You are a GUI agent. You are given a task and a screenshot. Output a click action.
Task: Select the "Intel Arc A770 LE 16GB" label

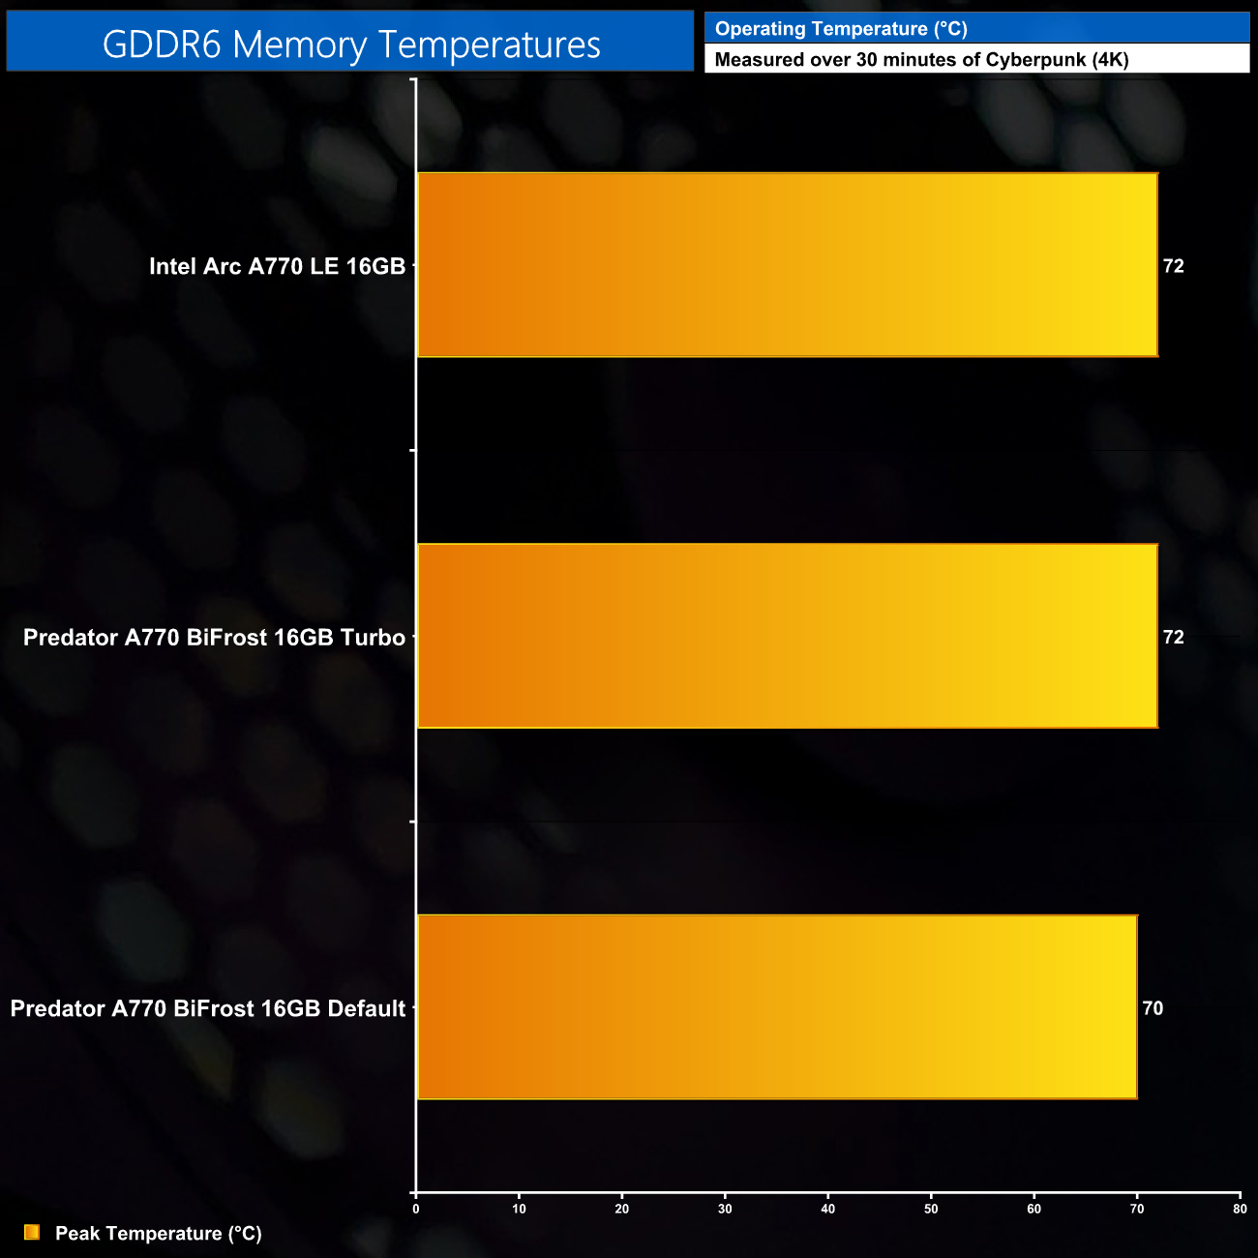(277, 266)
